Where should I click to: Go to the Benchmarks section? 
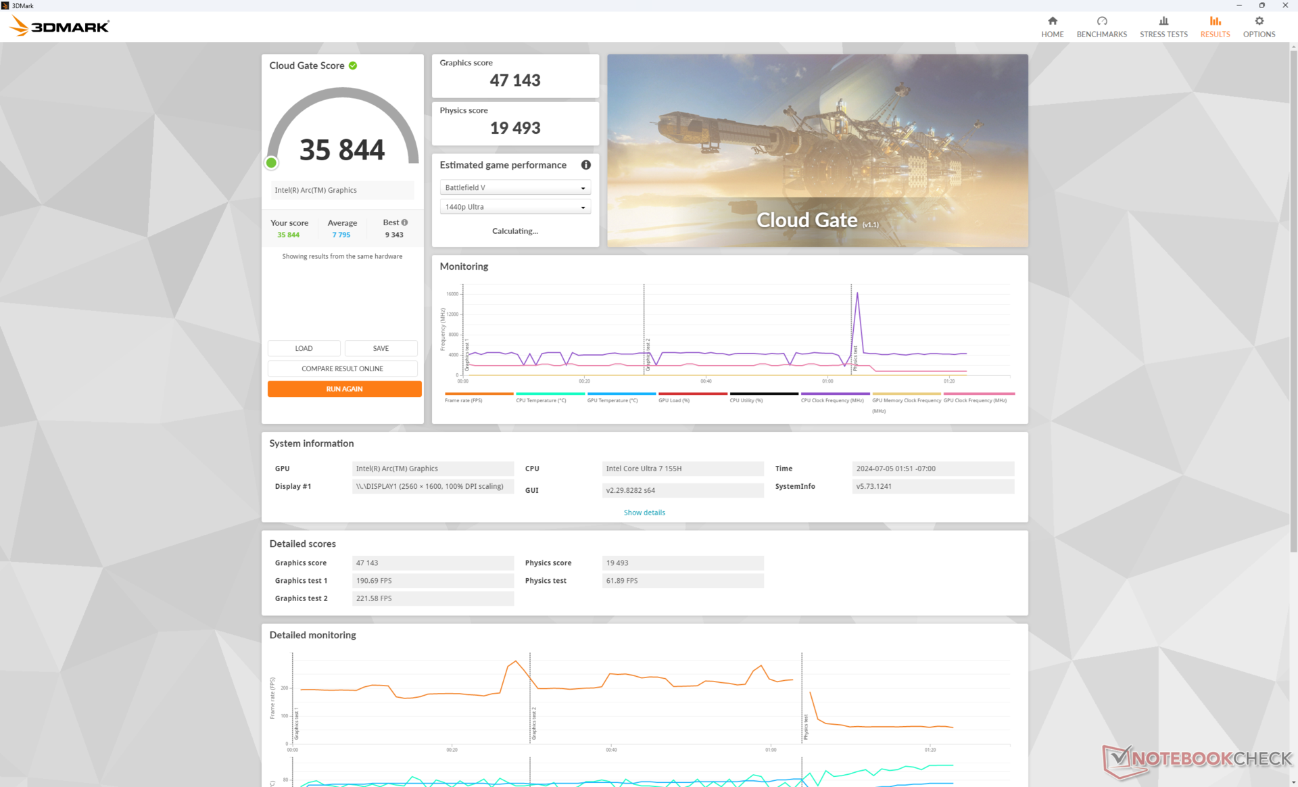coord(1101,26)
